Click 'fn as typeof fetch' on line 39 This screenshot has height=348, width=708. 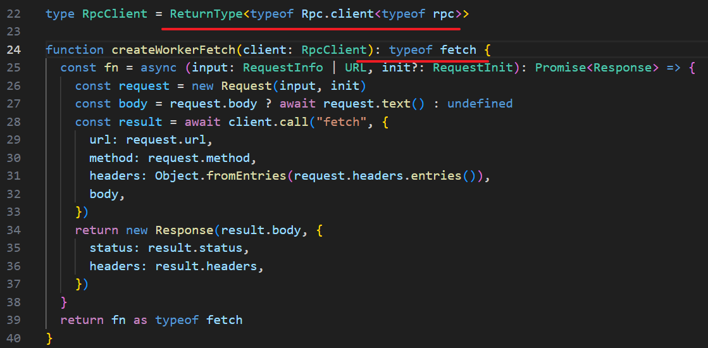tap(177, 321)
